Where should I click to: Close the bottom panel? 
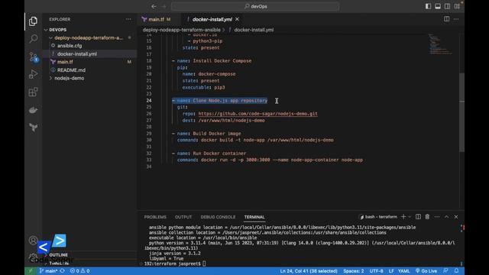pyautogui.click(x=456, y=217)
